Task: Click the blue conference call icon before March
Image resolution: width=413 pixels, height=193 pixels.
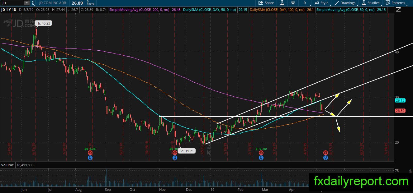Action: click(261, 158)
